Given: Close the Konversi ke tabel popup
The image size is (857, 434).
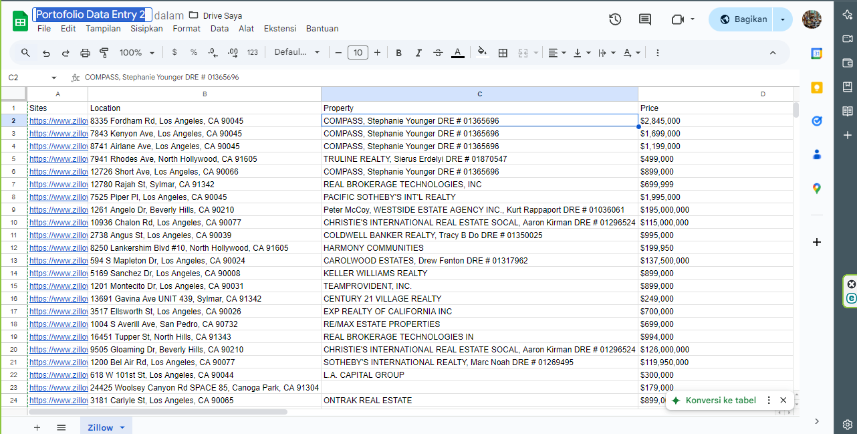Looking at the screenshot, I should [783, 400].
